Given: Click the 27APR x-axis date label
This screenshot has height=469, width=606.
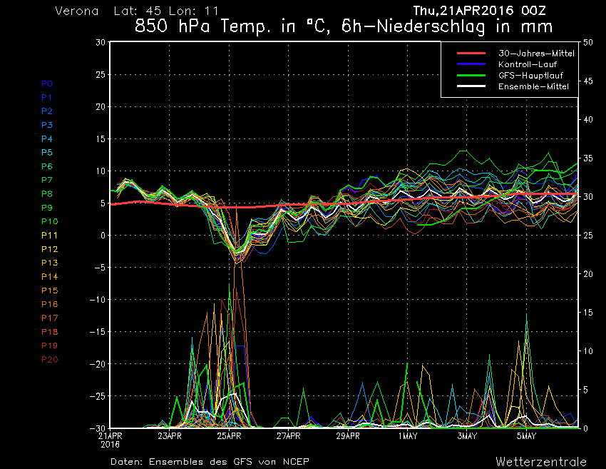Looking at the screenshot, I should 288,436.
